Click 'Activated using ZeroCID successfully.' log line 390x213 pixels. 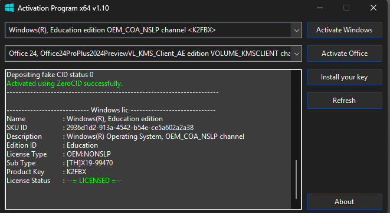[x=65, y=84]
